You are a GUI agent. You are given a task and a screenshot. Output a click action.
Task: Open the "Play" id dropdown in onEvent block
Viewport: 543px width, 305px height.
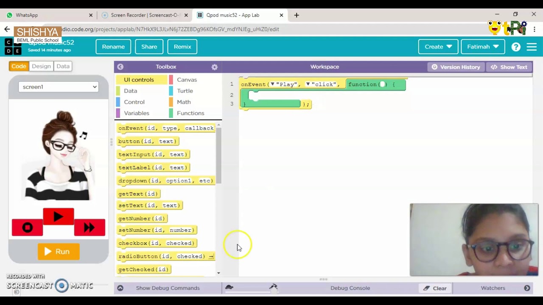tap(272, 84)
